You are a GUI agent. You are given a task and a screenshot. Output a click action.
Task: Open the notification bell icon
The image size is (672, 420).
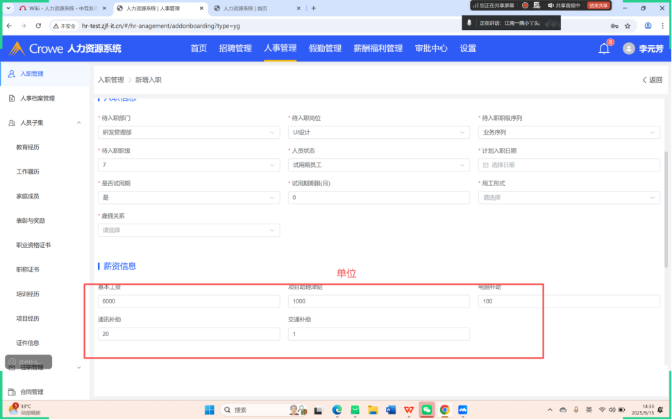coord(604,49)
